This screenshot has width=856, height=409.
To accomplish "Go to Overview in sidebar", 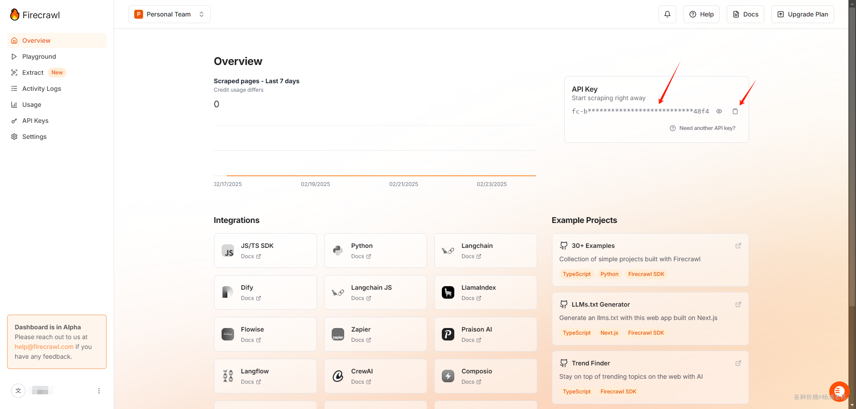I will (57, 40).
